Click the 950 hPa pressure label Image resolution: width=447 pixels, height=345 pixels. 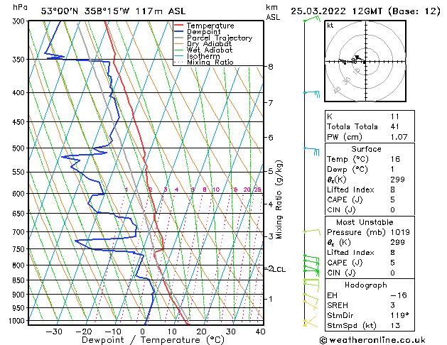pyautogui.click(x=20, y=308)
